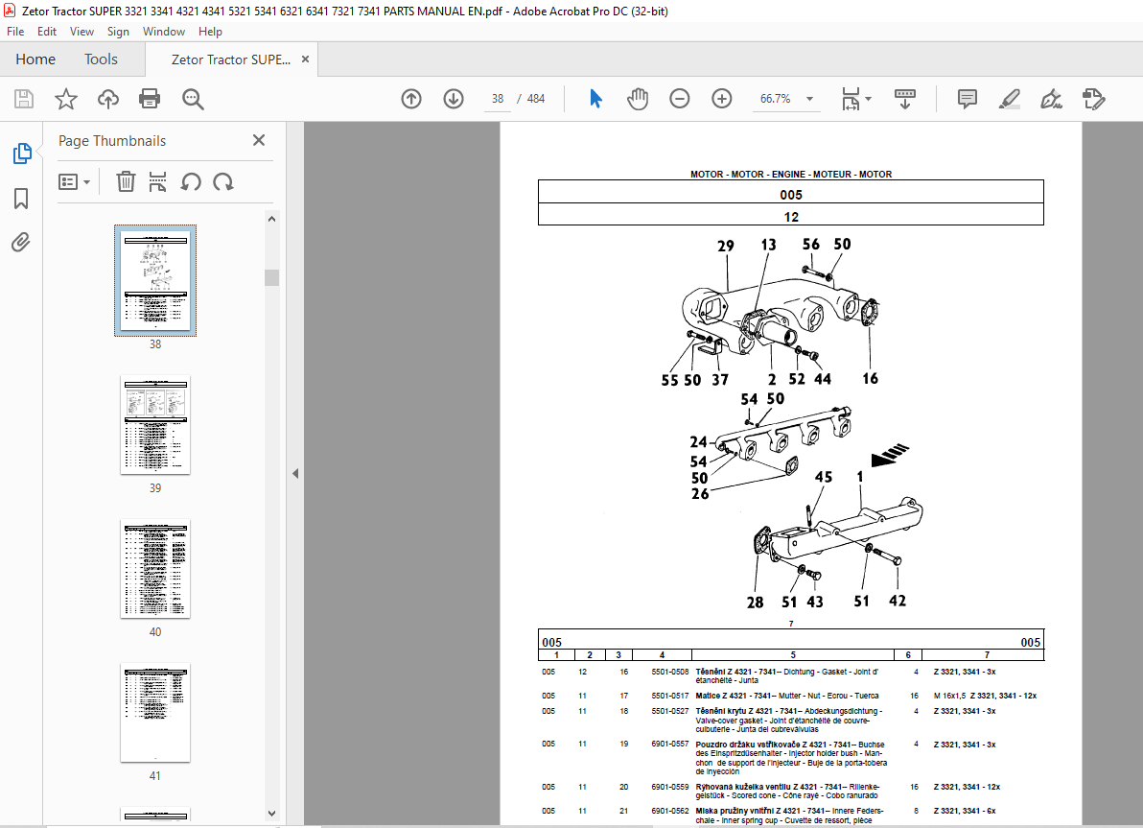Go to the previous page
The image size is (1143, 828).
pos(411,99)
